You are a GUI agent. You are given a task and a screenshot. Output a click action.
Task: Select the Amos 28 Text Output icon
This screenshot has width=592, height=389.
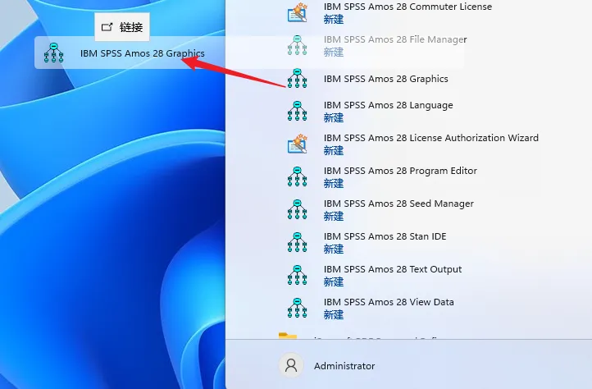297,275
